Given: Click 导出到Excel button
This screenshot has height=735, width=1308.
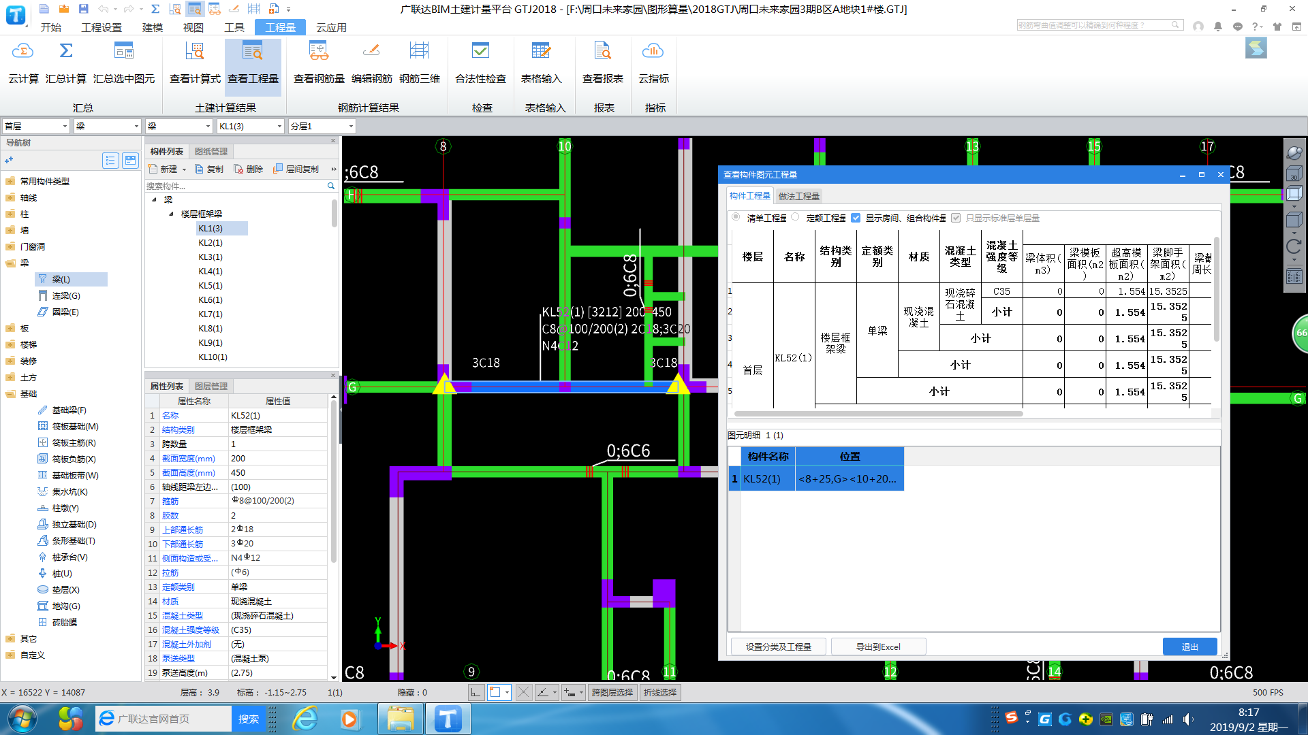Looking at the screenshot, I should (878, 647).
